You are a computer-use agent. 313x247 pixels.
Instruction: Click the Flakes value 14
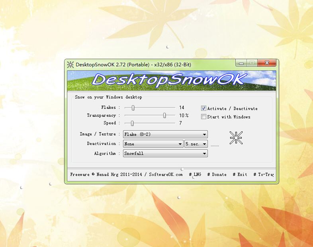pyautogui.click(x=182, y=108)
